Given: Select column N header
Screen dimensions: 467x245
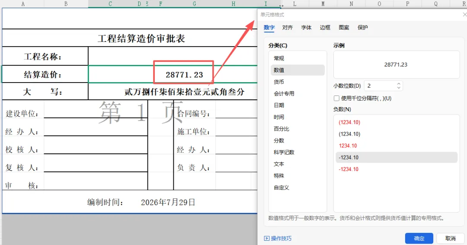Looking at the screenshot, I should click(x=351, y=4).
